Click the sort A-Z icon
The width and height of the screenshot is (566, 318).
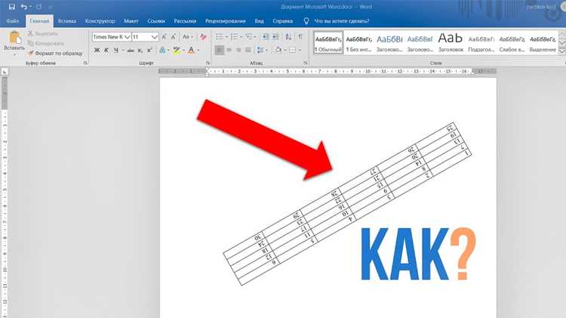[288, 37]
